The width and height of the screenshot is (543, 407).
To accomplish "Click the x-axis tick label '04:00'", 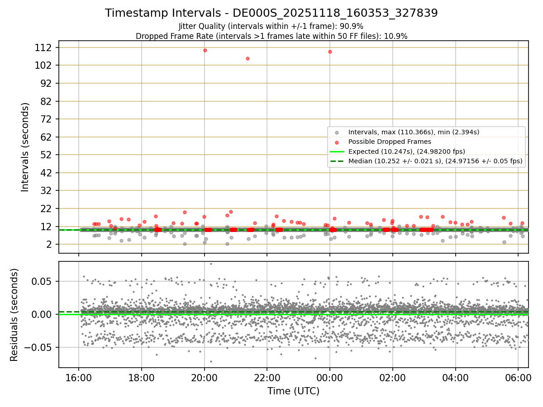I will (455, 378).
